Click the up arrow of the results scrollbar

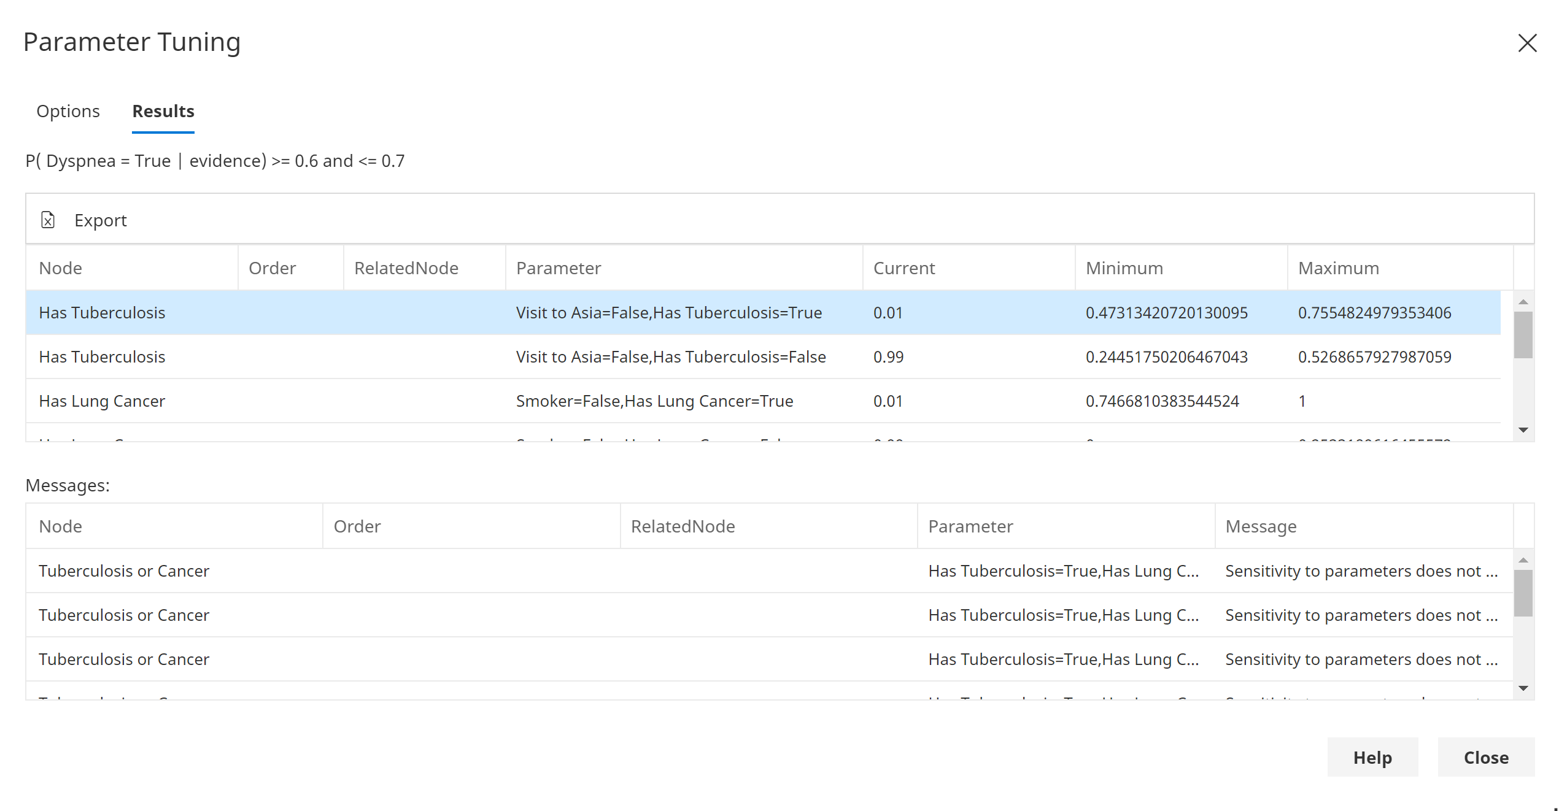click(1523, 301)
